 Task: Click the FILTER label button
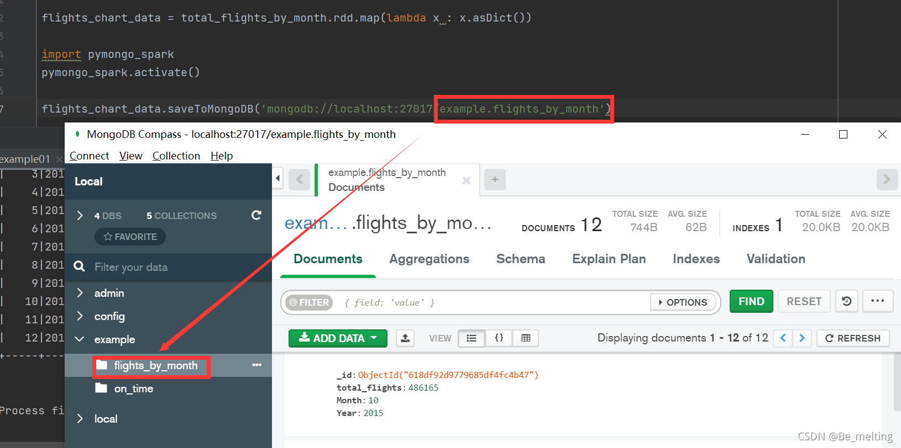[309, 302]
